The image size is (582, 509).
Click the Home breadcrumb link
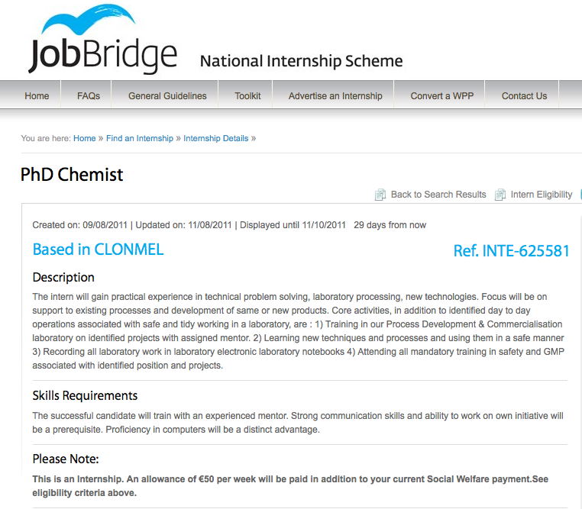(x=85, y=138)
